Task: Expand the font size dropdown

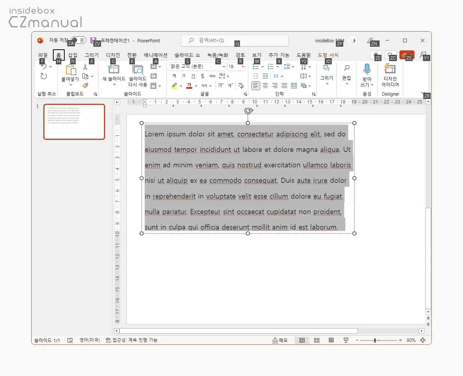Action: [243, 67]
